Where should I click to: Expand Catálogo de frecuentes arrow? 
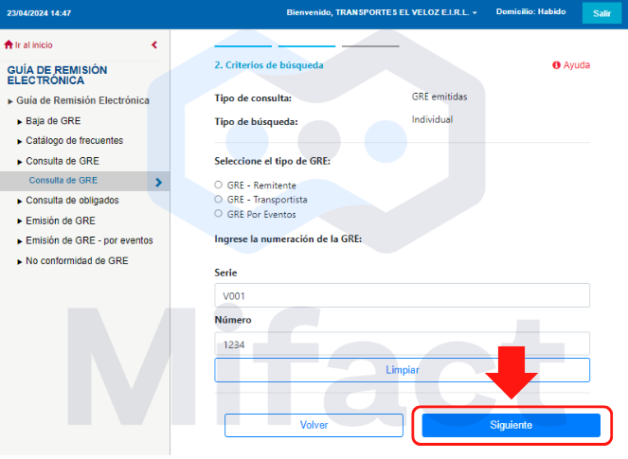[x=20, y=142]
